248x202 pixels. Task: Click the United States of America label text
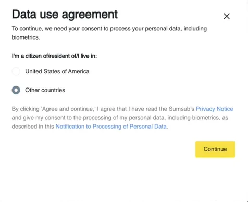click(x=57, y=71)
